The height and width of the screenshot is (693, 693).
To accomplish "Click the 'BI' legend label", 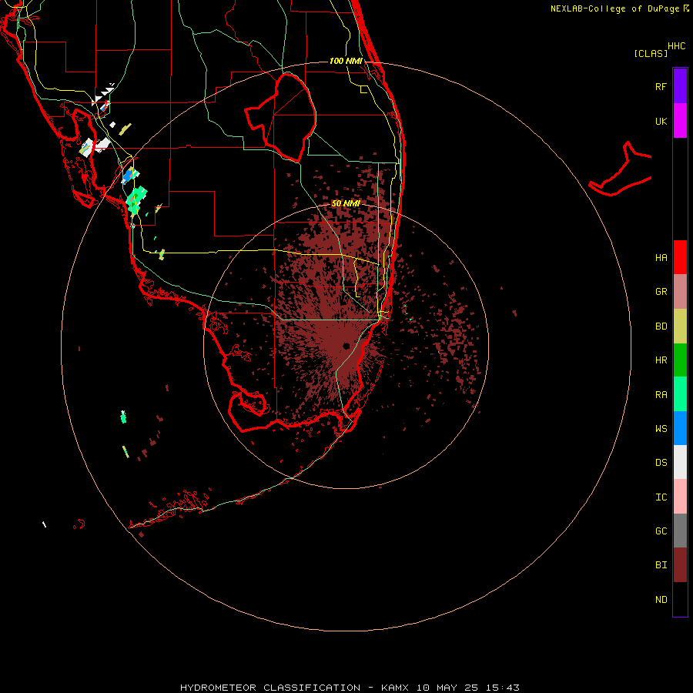I will point(661,565).
